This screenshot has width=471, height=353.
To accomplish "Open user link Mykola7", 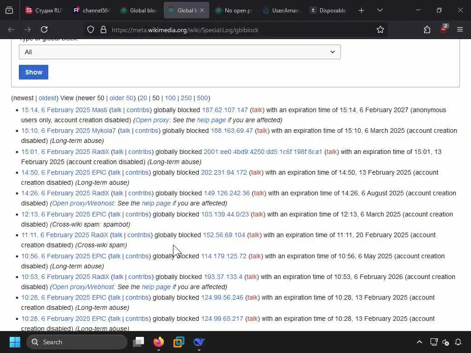I will tap(103, 131).
